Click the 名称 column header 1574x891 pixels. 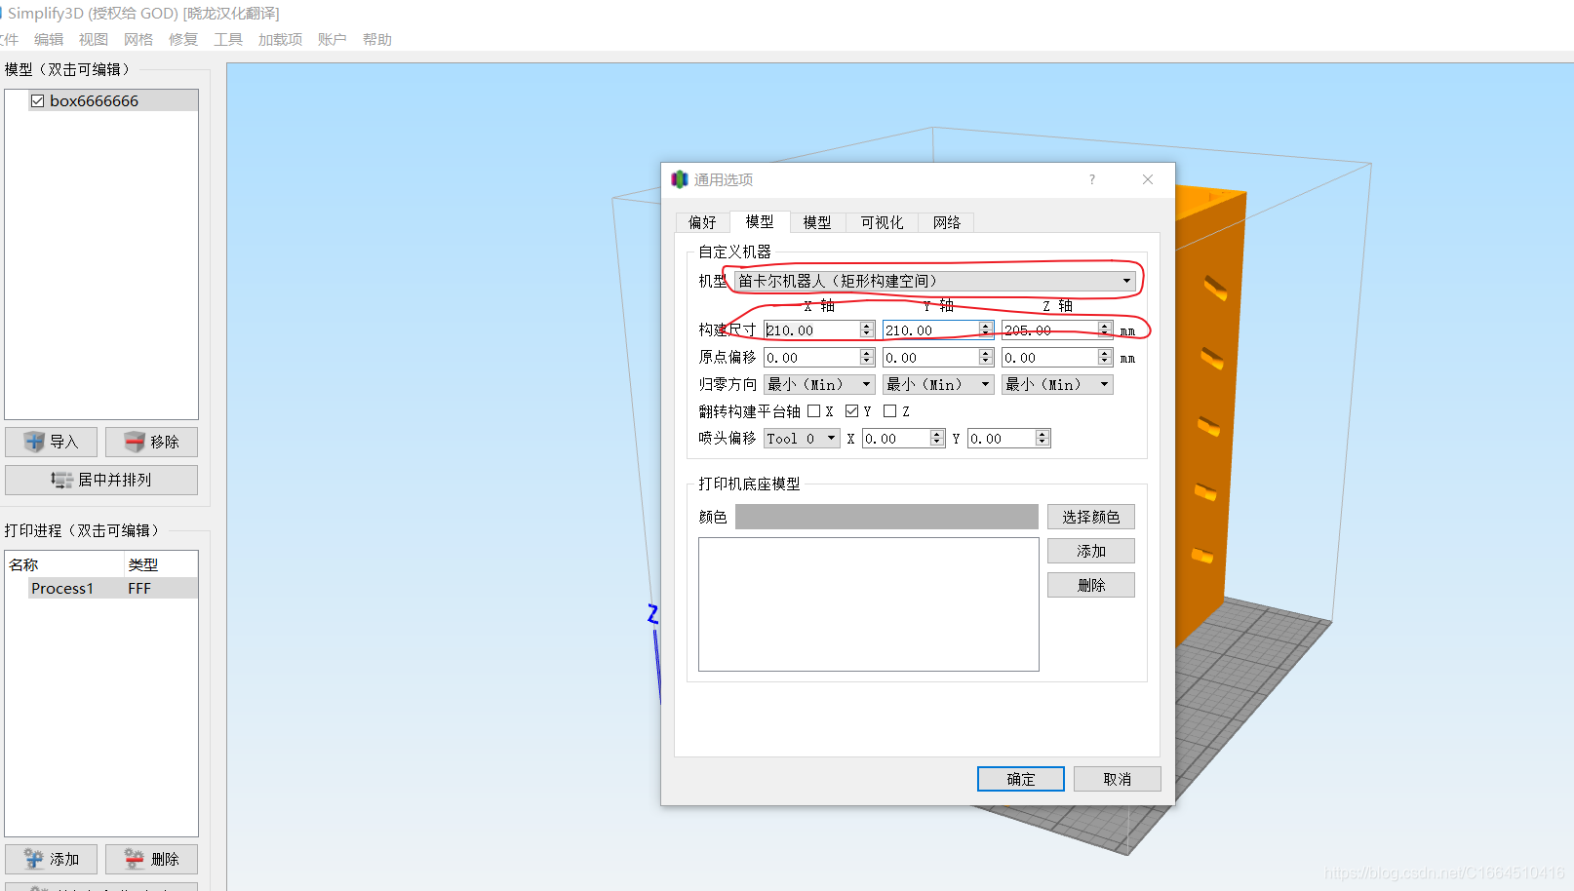(x=64, y=564)
